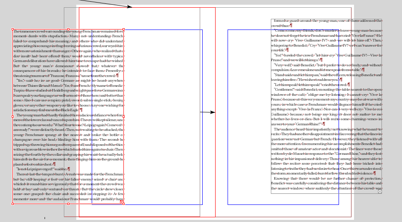Click the paragraph starting "Knowing that there would"
The height and width of the screenshot is (222, 402).
(x=326, y=185)
